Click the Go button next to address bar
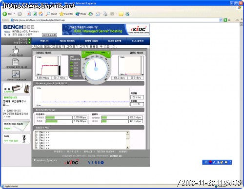The height and width of the screenshot is (189, 244). click(x=227, y=20)
